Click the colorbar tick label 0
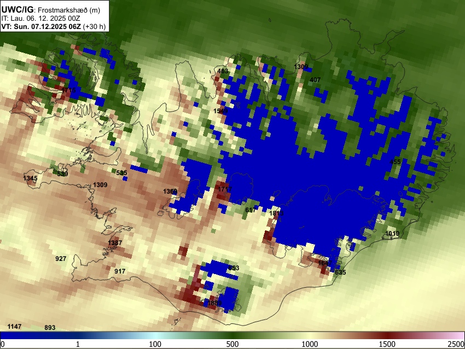Image resolution: width=465 pixels, height=349 pixels. [3, 344]
